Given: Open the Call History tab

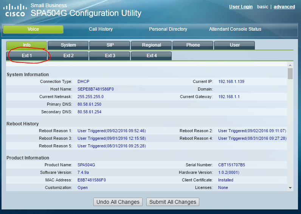Looking at the screenshot, I should pos(101,29).
